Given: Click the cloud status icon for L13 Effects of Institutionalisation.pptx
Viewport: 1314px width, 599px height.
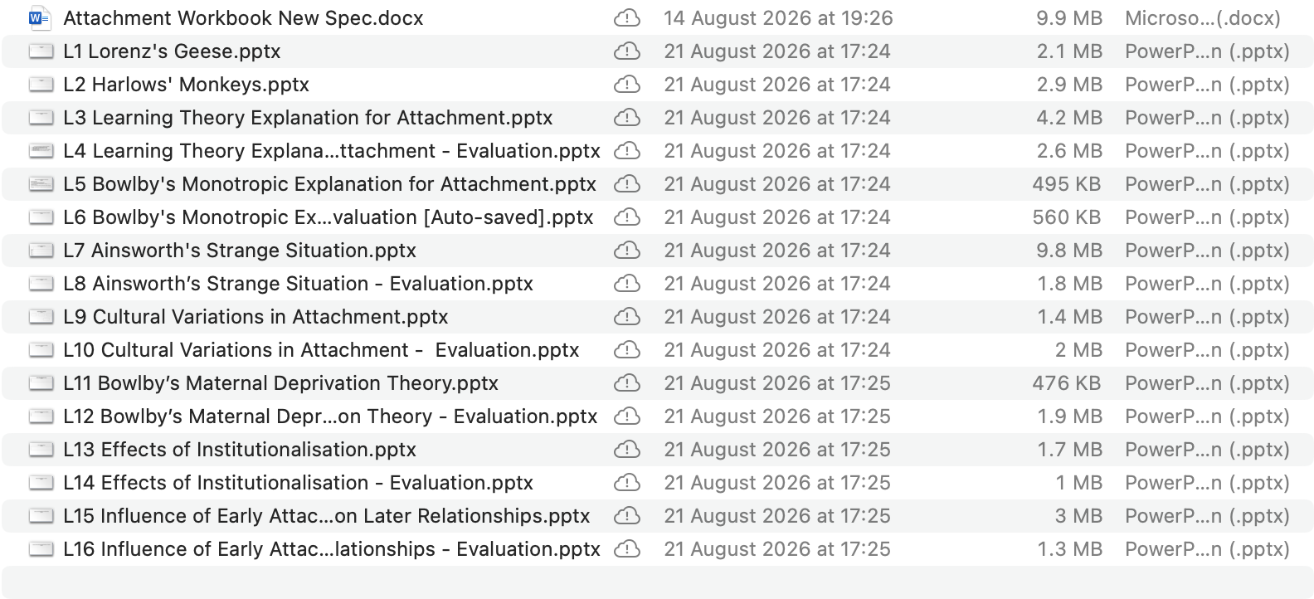Looking at the screenshot, I should click(x=627, y=450).
